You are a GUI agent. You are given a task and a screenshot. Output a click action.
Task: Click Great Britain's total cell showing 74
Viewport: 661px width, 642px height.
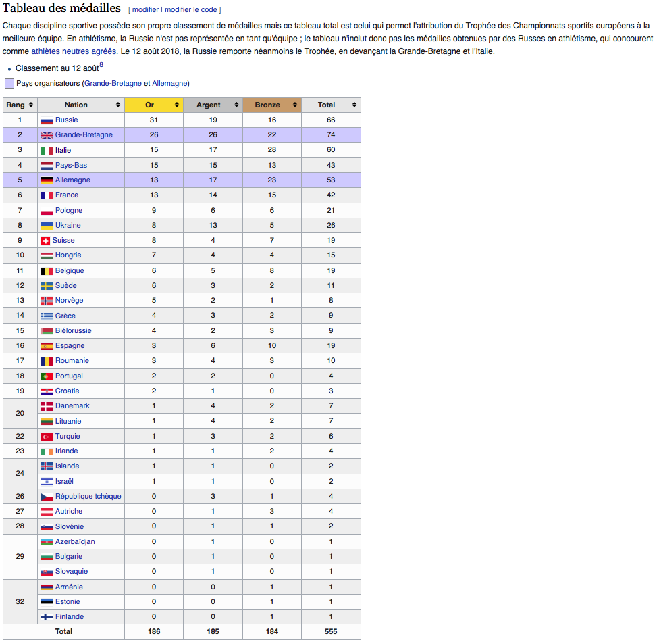coord(331,135)
